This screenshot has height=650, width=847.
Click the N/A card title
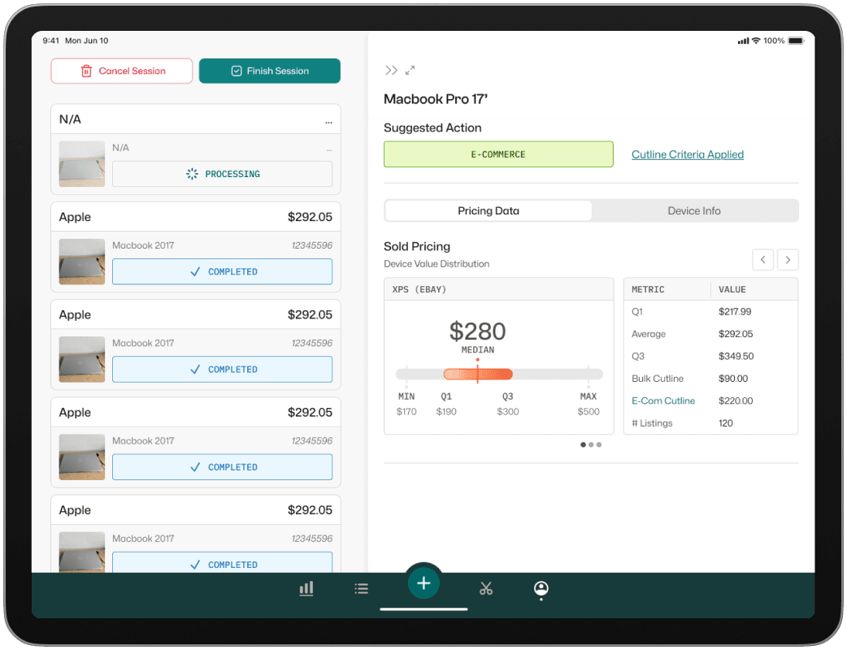coord(70,119)
